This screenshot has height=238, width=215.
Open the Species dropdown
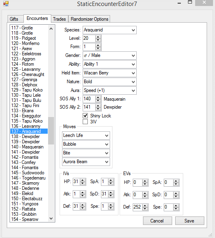click(134, 30)
